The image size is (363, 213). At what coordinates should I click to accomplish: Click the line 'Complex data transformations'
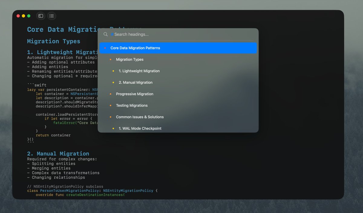(x=63, y=173)
